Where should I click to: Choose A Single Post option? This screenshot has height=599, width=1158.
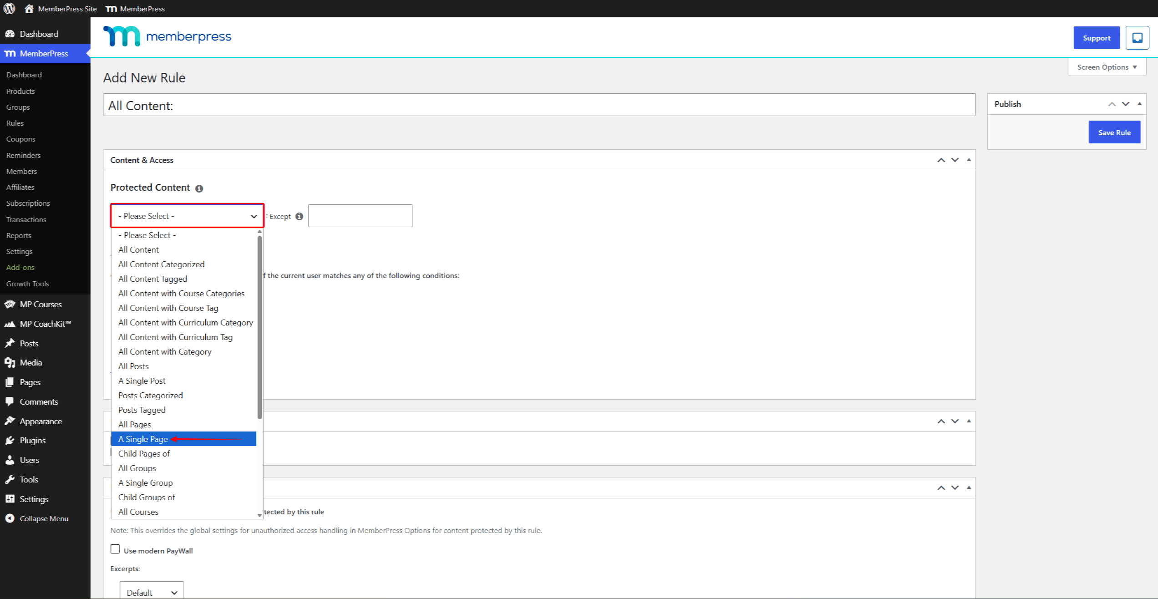point(184,381)
